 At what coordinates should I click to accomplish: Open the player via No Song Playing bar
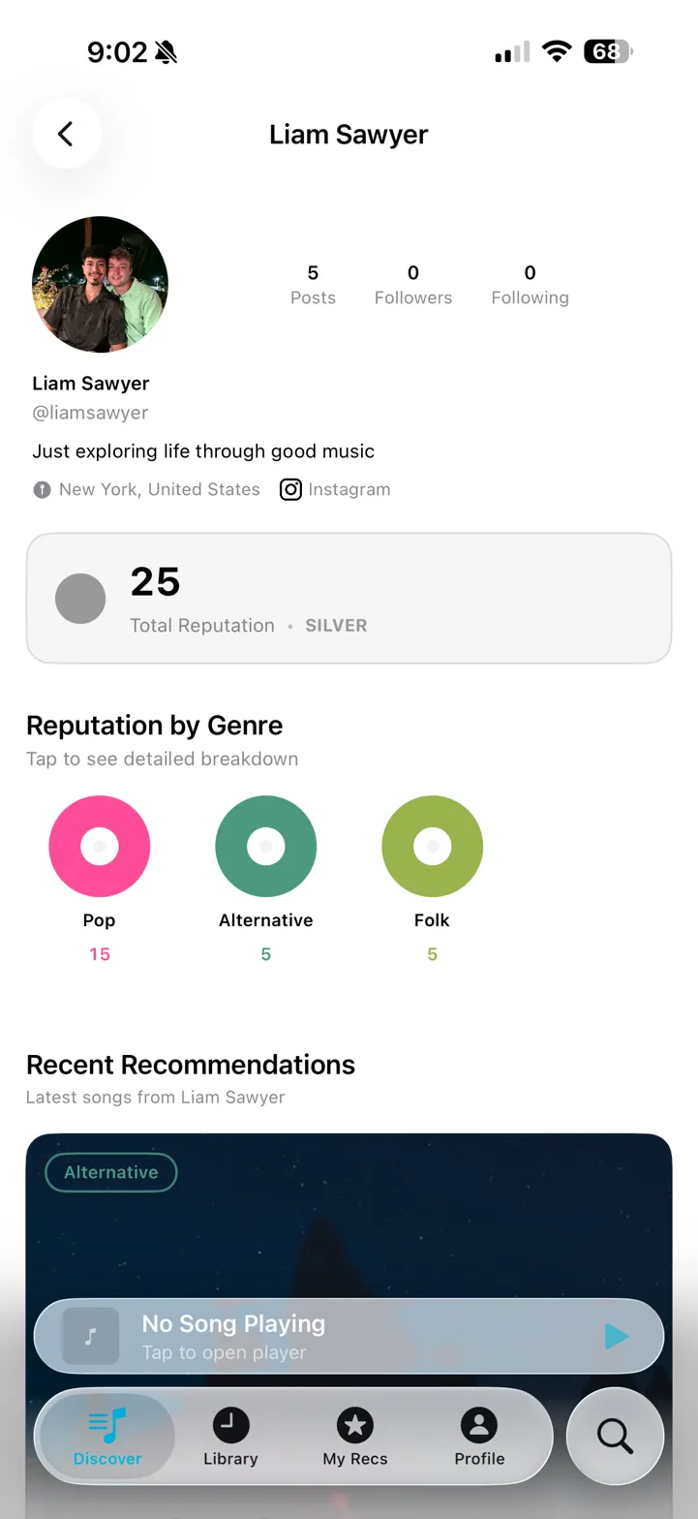pyautogui.click(x=290, y=1337)
